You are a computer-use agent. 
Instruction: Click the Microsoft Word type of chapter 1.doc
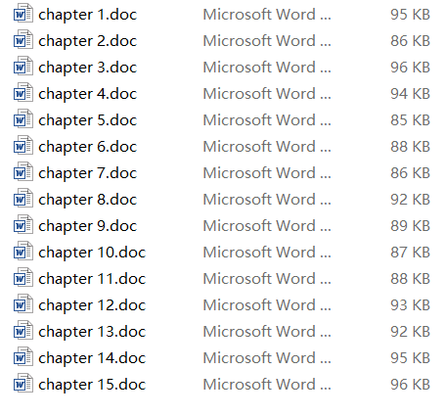(267, 15)
